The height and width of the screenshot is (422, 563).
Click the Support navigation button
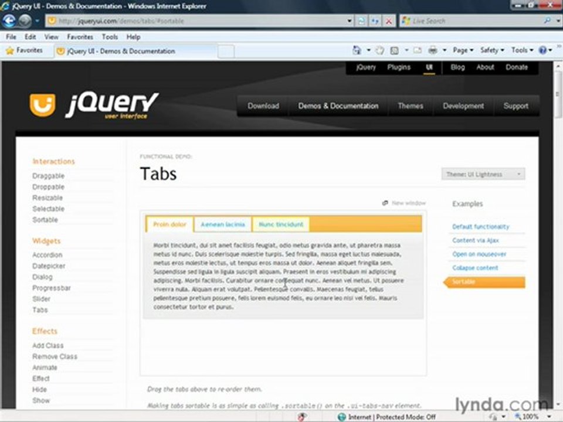[516, 106]
